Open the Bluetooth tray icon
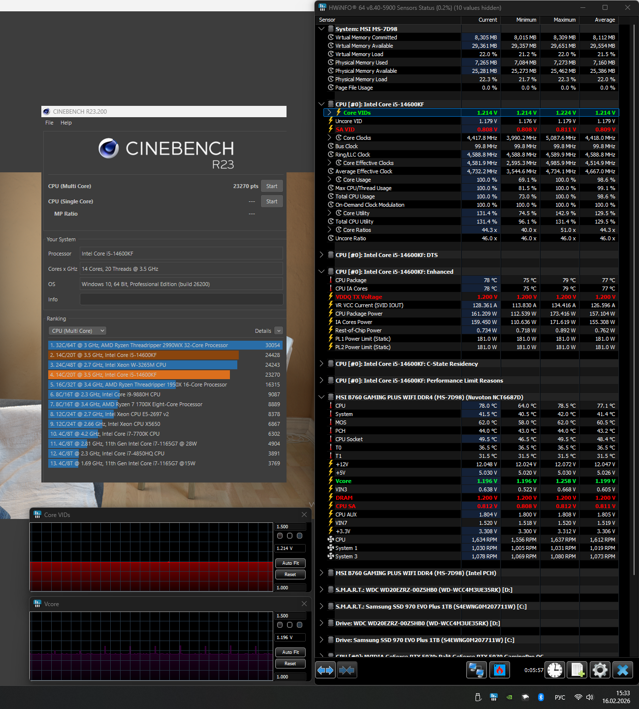The width and height of the screenshot is (639, 709). [x=541, y=697]
